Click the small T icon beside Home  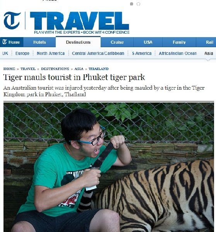click(x=5, y=42)
